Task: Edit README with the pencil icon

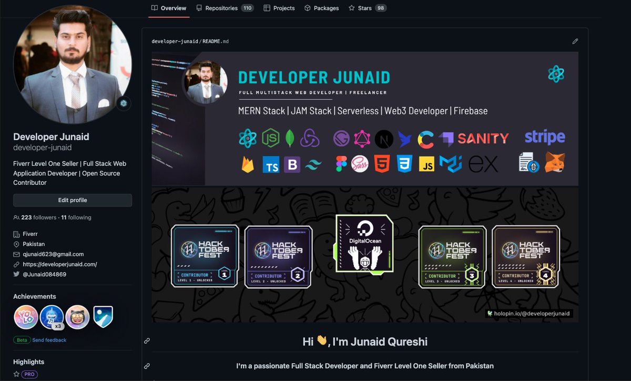Action: click(575, 41)
